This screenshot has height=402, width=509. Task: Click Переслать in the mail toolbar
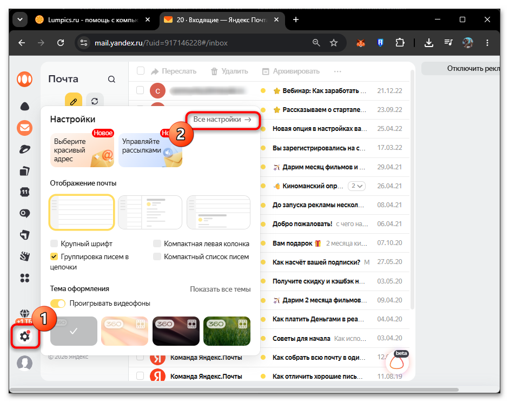(174, 71)
